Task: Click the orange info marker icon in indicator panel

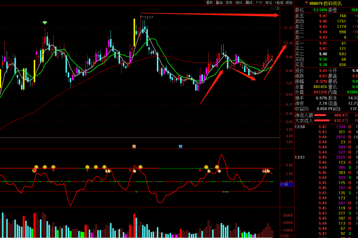Action: click(134, 146)
